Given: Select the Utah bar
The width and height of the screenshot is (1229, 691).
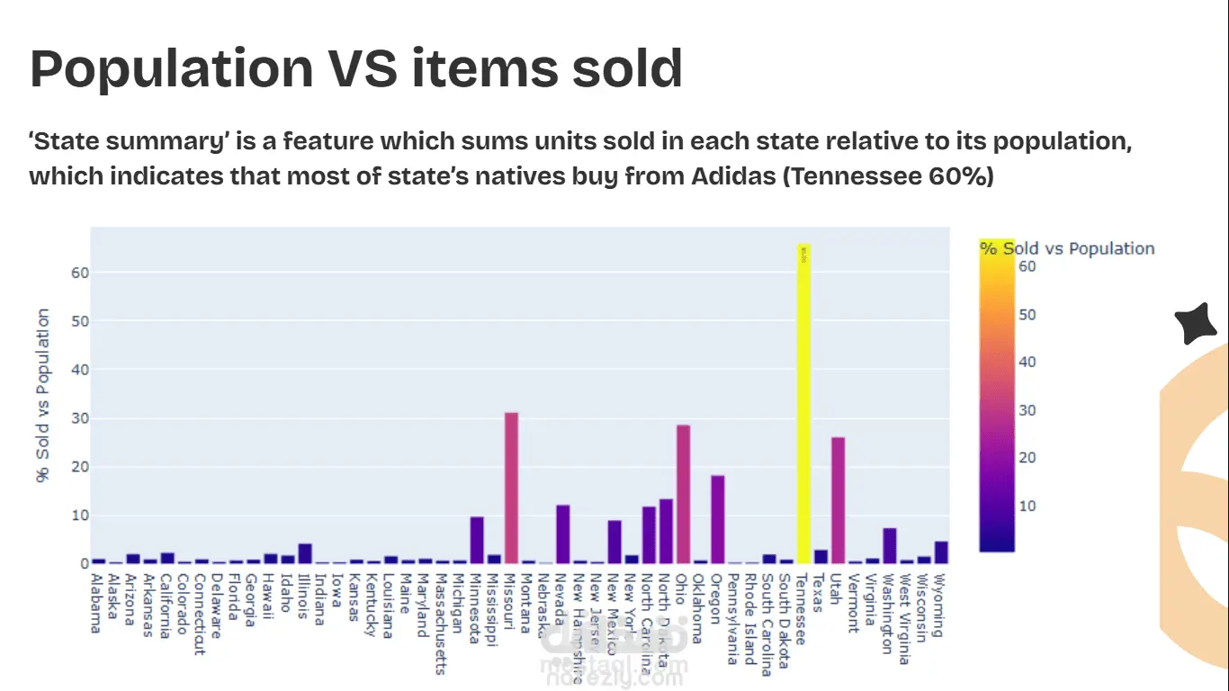Looking at the screenshot, I should coord(839,500).
